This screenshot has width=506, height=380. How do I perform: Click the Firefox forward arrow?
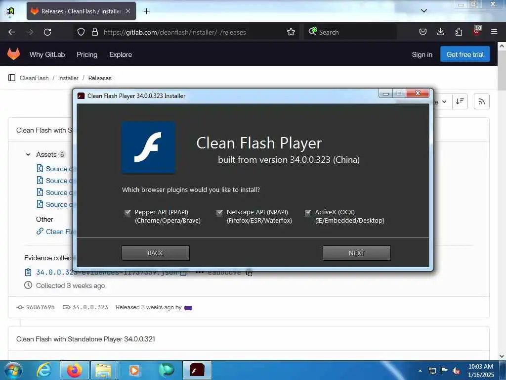[x=30, y=32]
